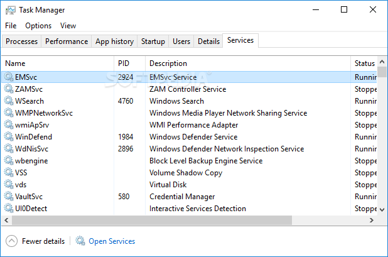
Task: Click the Virtual Disk description
Action: pyautogui.click(x=168, y=185)
